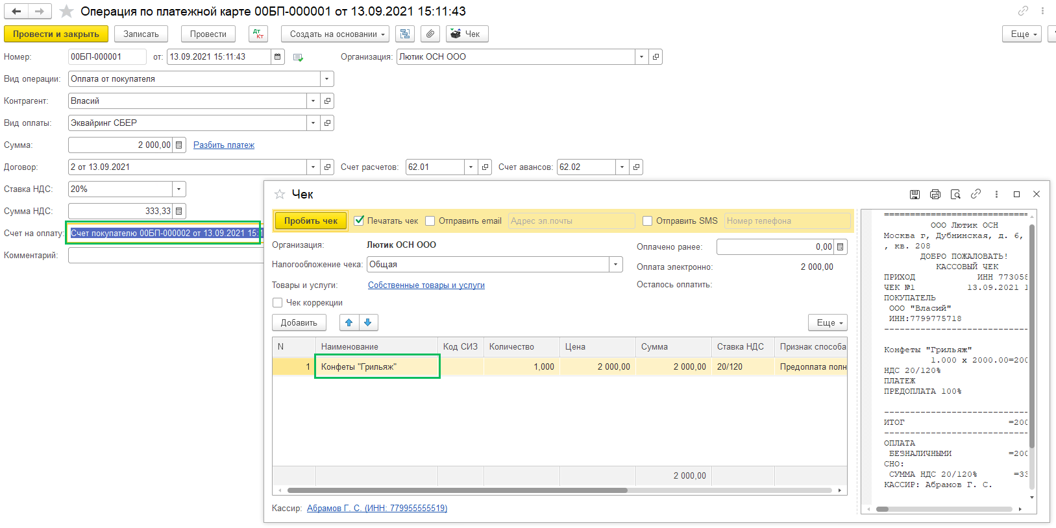1056x528 pixels.
Task: Open the Ставка НДС dropdown list
Action: [x=178, y=189]
